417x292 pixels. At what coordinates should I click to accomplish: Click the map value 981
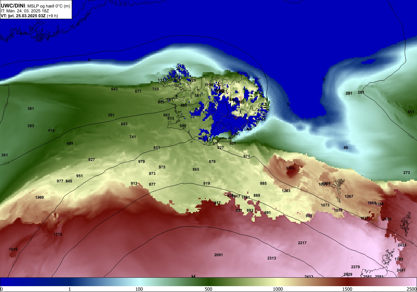tap(233, 143)
